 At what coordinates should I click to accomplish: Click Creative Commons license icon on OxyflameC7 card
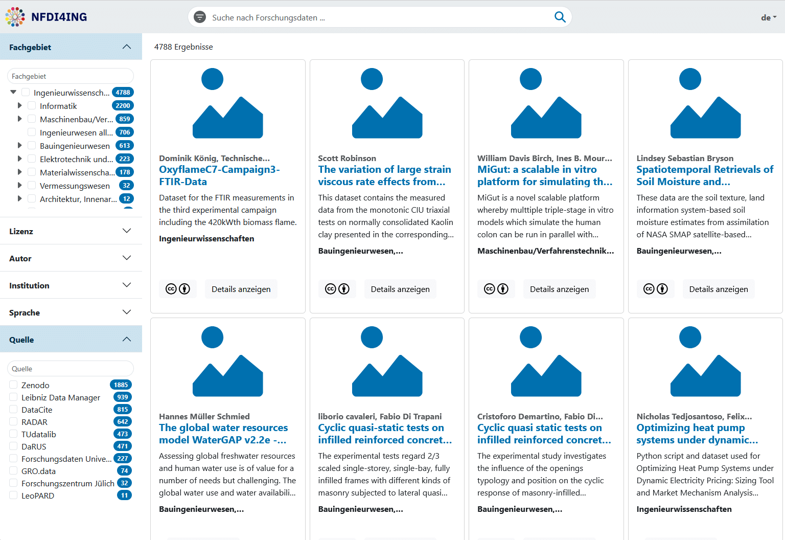click(x=177, y=289)
